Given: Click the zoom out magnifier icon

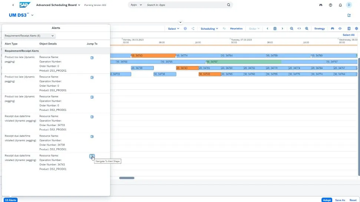Looking at the screenshot, I should (x=292, y=29).
